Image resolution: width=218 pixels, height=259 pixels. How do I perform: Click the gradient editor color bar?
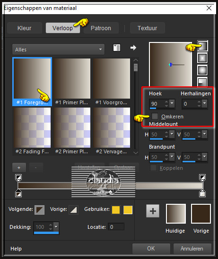pos(110,185)
